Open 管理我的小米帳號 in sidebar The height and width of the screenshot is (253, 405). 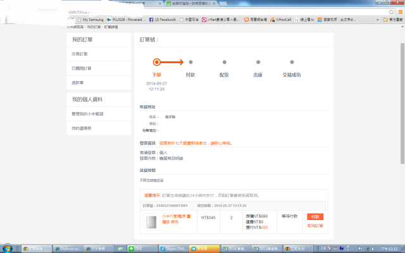99,114
